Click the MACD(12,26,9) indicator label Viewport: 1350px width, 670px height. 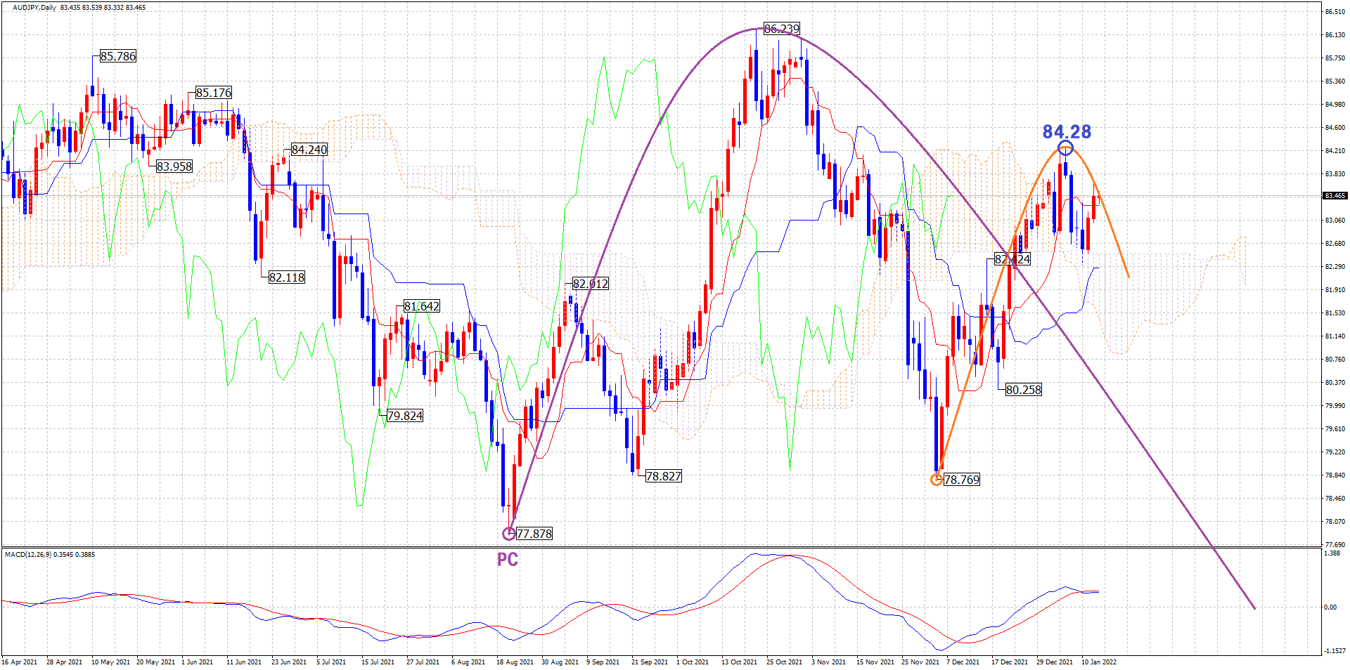(49, 555)
